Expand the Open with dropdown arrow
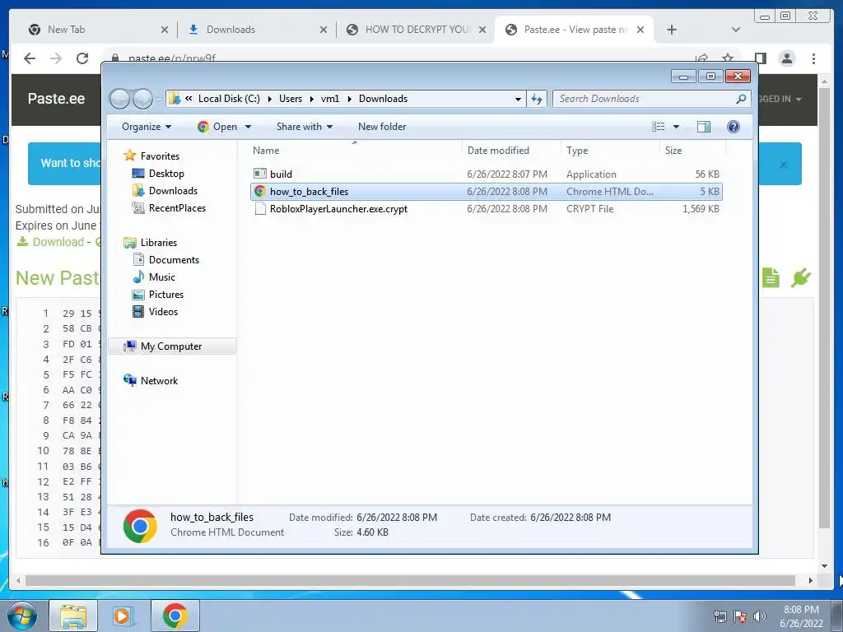 point(248,127)
